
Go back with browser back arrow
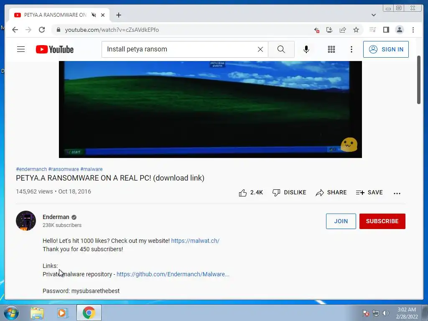click(15, 30)
